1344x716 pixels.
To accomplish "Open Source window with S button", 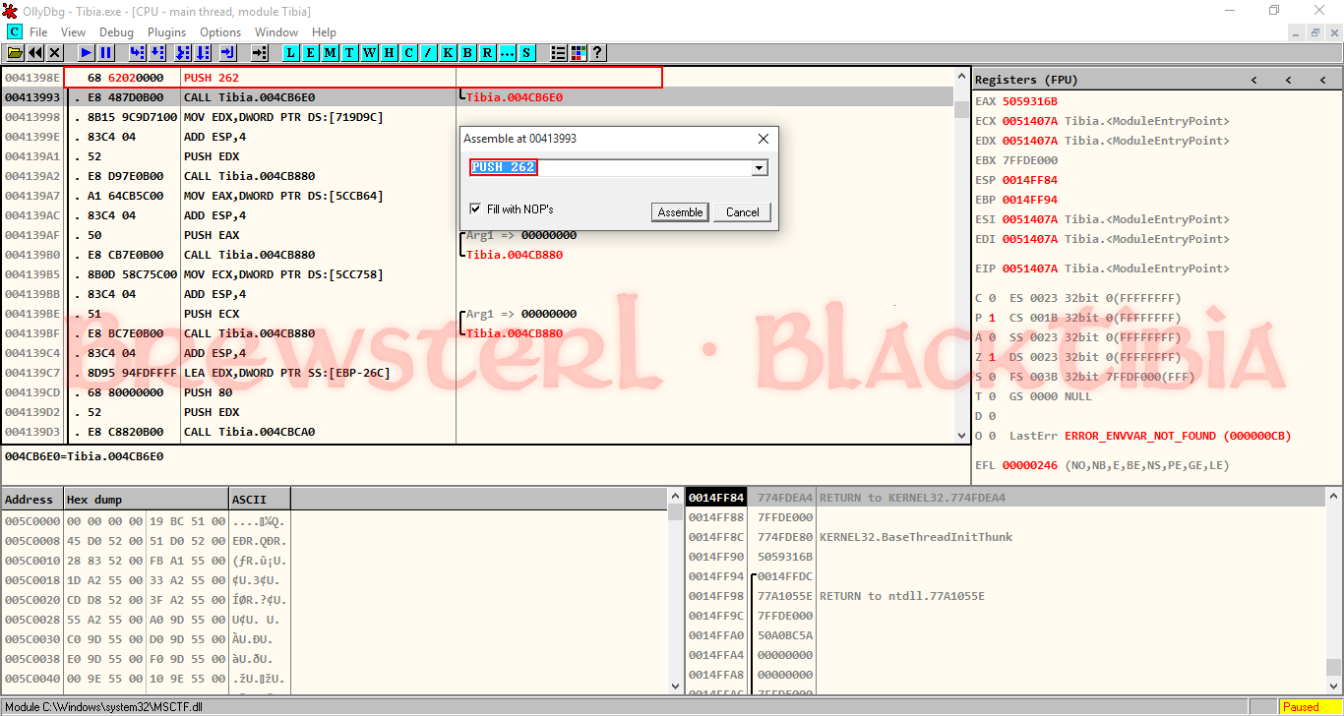I will click(x=527, y=53).
